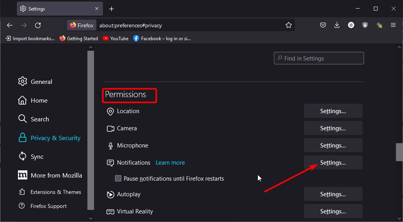403x222 pixels.
Task: Open Notifications Settings button
Action: pos(333,162)
